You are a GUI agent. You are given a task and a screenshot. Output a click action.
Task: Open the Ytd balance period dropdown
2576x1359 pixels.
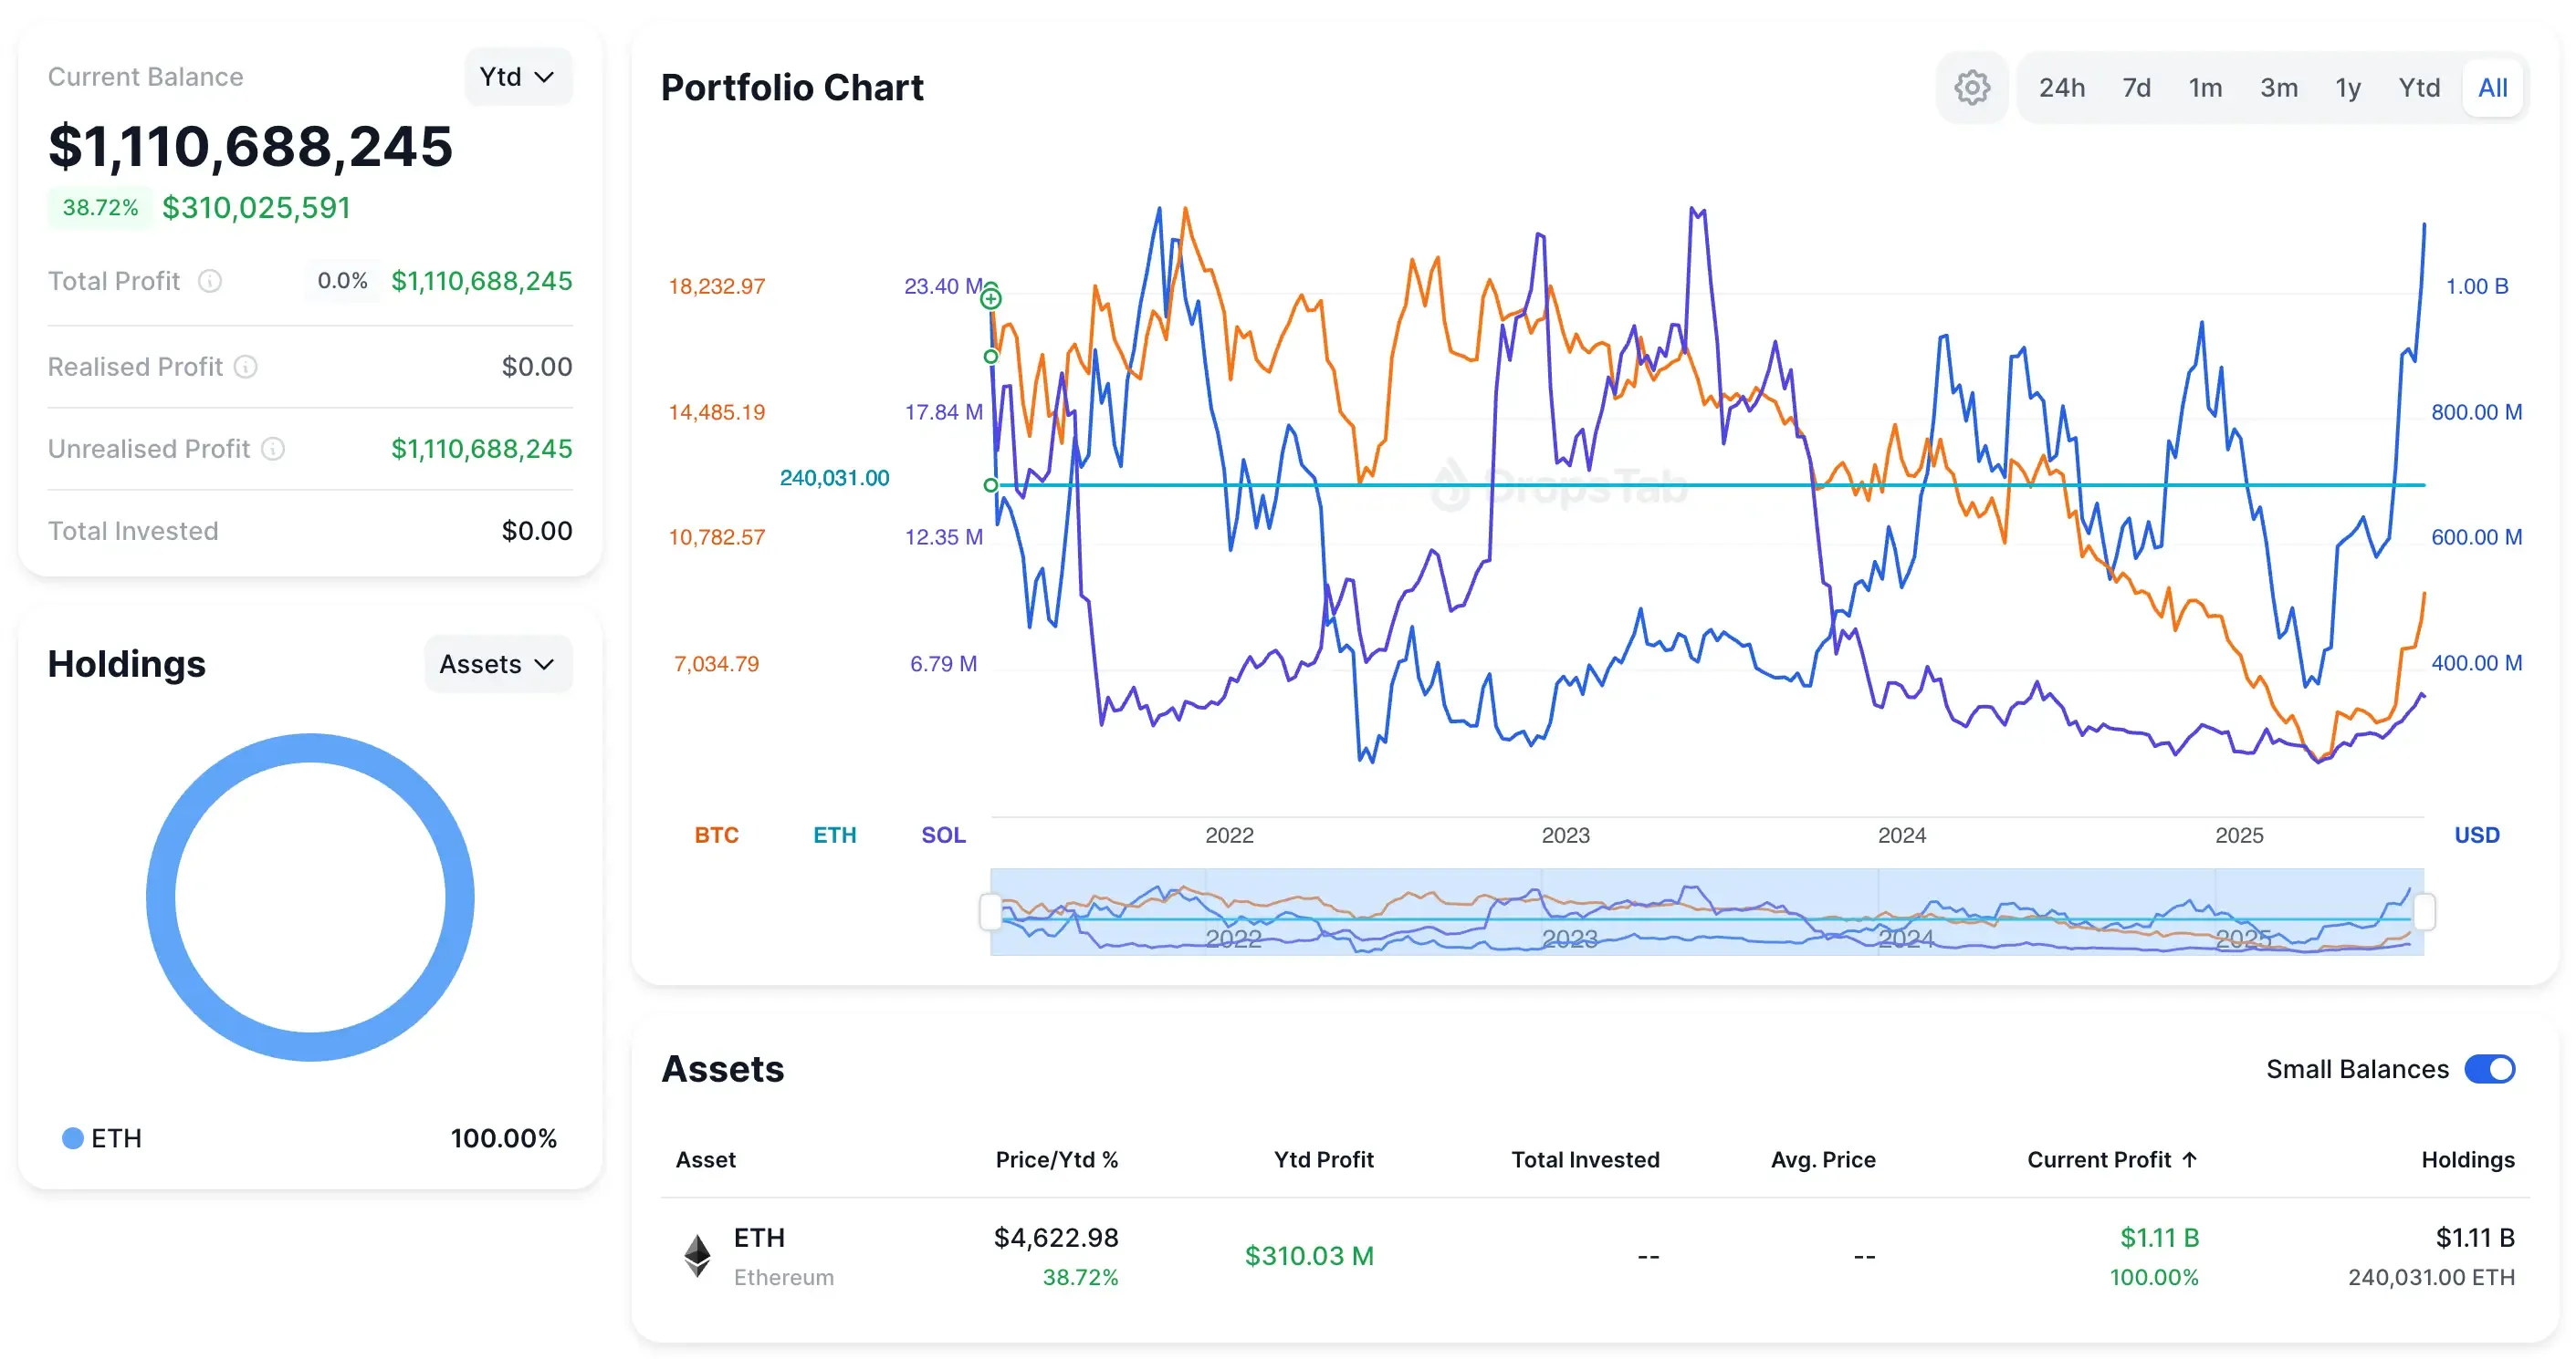pyautogui.click(x=517, y=77)
